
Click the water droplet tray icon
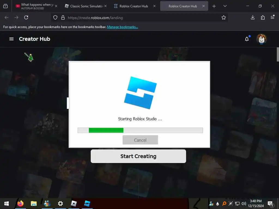pyautogui.click(x=218, y=204)
